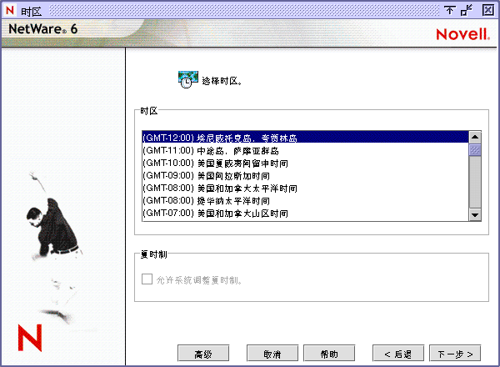The height and width of the screenshot is (367, 500).
Task: Go back with the < 后退 button
Action: [398, 354]
